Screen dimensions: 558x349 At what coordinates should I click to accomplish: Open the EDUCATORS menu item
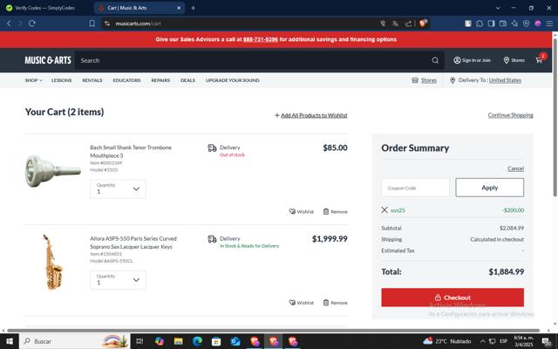pos(126,80)
